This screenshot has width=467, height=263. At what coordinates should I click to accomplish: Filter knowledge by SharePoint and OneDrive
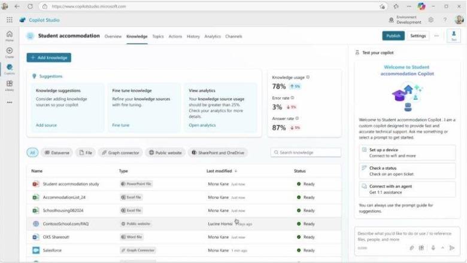[218, 152]
